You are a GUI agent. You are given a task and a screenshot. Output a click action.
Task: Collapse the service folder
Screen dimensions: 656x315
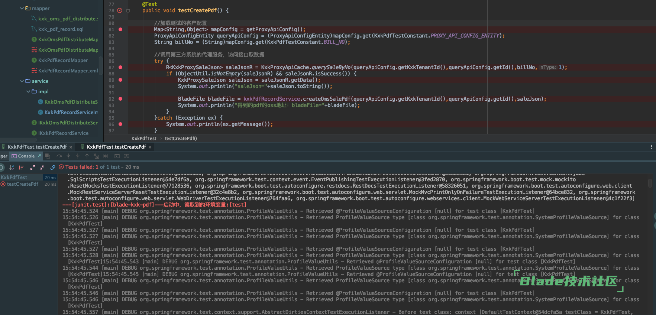pyautogui.click(x=22, y=81)
